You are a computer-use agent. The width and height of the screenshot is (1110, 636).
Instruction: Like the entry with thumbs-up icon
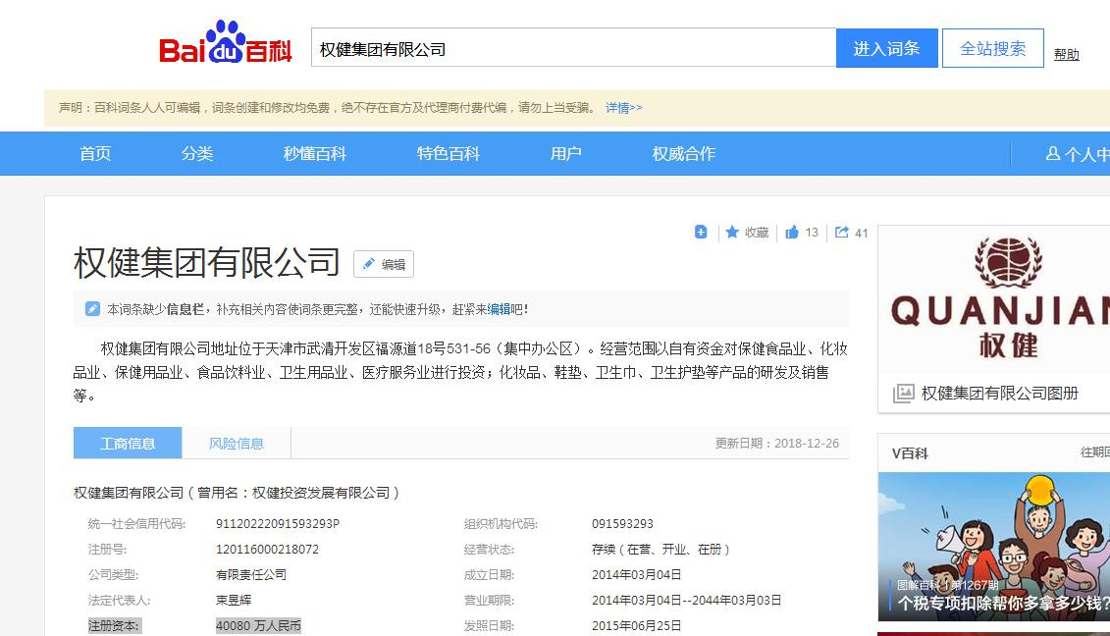(x=792, y=233)
